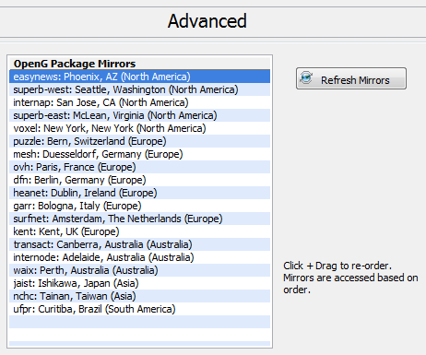
Task: Select ovh Paris, France mirror
Action: [x=139, y=167]
